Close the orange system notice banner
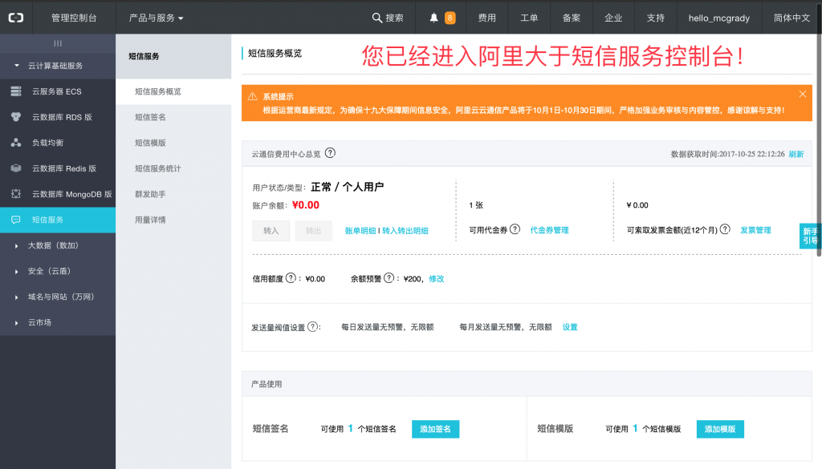The image size is (822, 469). 802,94
